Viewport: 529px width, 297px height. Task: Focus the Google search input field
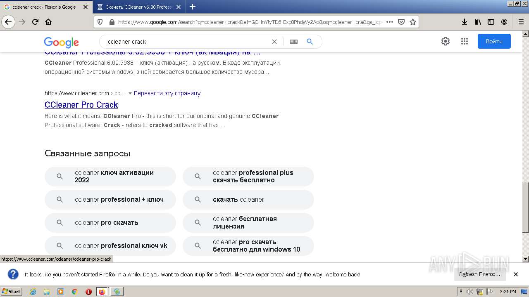[186, 42]
